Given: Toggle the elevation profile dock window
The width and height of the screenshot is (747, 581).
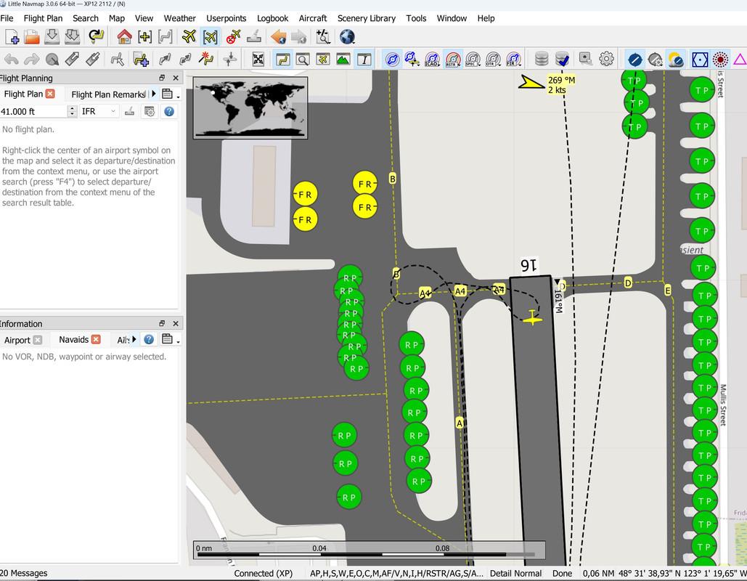Looking at the screenshot, I should point(343,59).
